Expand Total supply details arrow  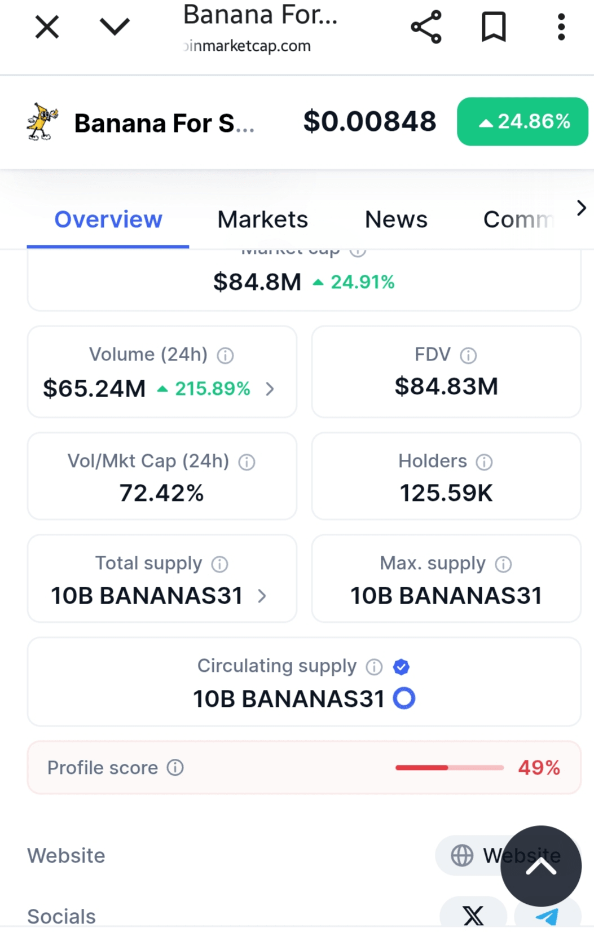click(262, 596)
